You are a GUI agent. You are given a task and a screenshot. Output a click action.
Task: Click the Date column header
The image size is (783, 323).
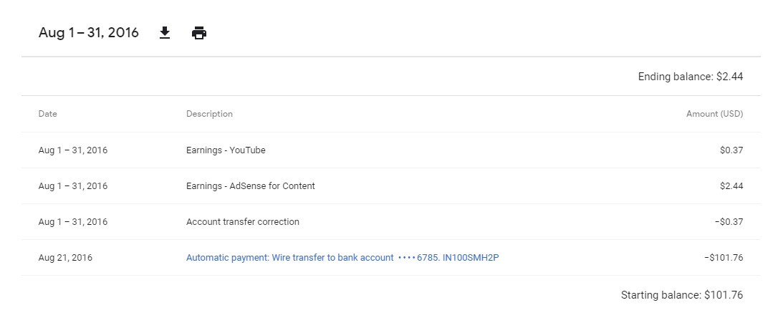[48, 114]
